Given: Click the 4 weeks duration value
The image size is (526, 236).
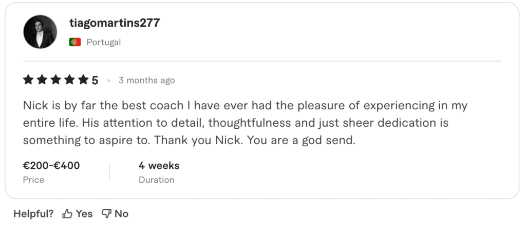Looking at the screenshot, I should [x=159, y=166].
